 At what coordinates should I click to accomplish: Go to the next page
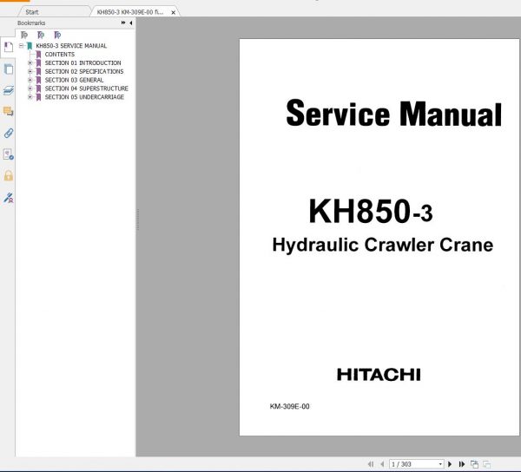click(450, 464)
